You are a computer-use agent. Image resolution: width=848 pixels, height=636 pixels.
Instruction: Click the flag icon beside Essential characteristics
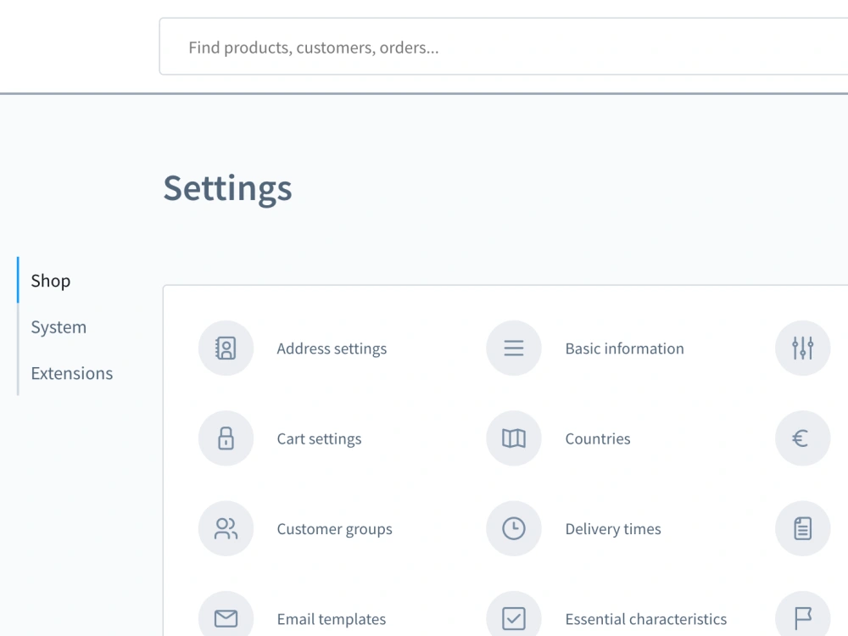pos(802,616)
